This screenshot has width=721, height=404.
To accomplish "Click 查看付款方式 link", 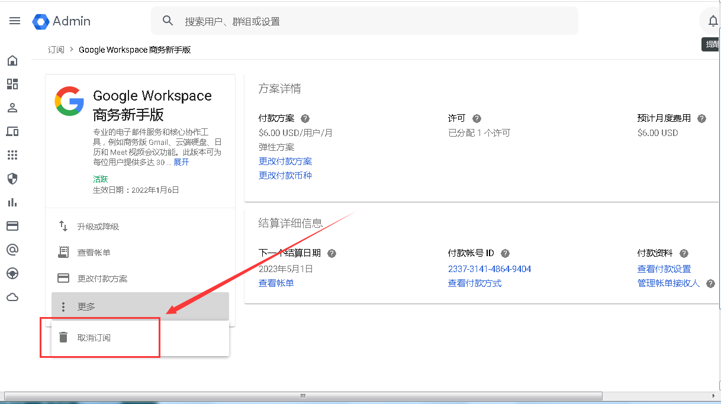I will click(475, 283).
